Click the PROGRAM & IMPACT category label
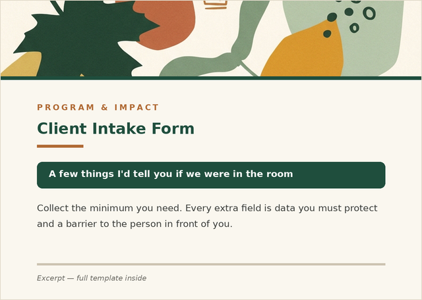The image size is (422, 300). pos(98,107)
